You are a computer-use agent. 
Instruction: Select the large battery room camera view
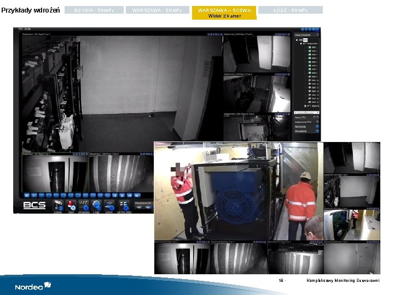pyautogui.click(x=122, y=93)
